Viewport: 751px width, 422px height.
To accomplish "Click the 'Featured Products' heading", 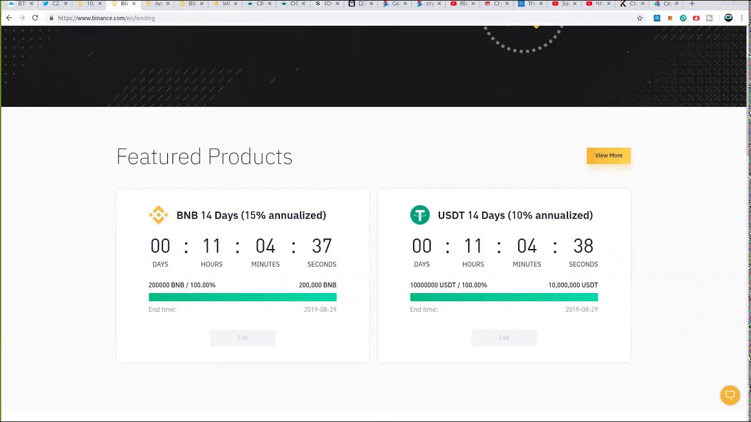I will point(204,156).
